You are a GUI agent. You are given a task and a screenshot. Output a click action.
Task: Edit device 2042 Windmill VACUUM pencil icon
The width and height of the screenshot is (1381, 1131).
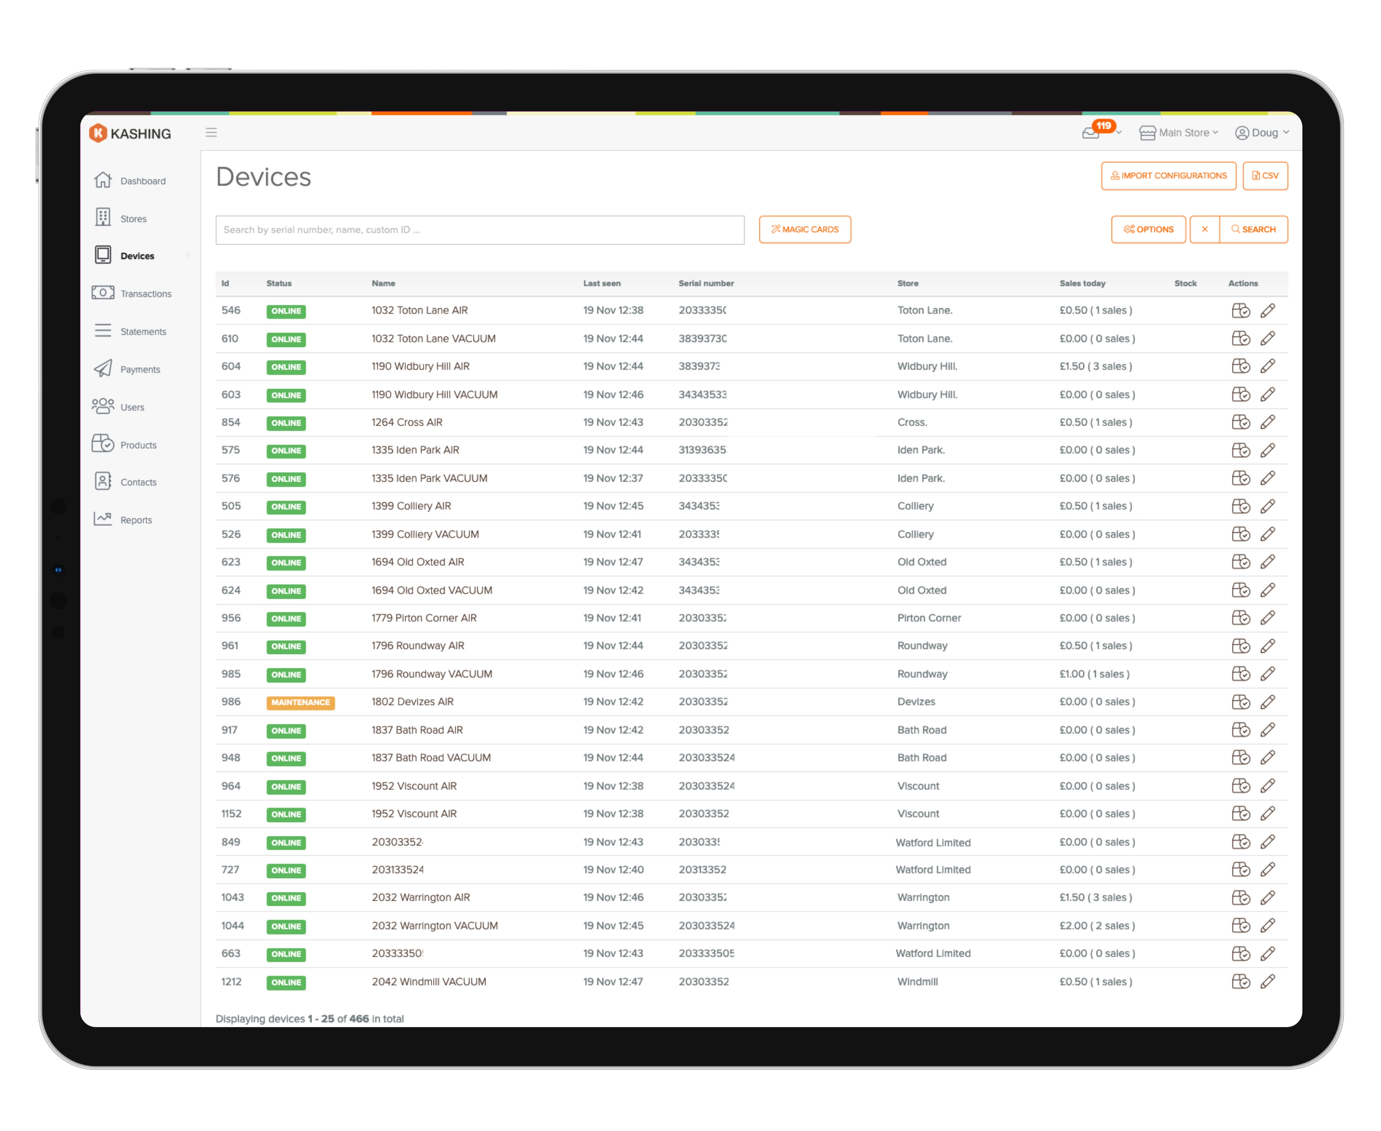1267,983
